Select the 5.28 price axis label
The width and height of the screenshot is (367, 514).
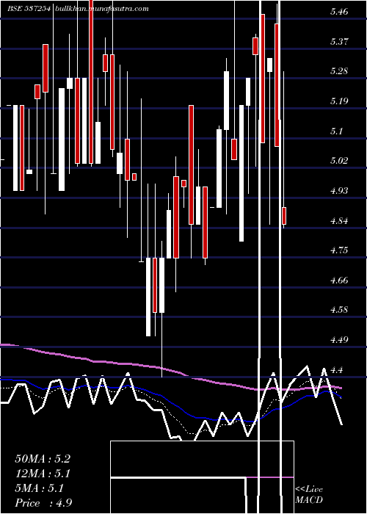click(339, 71)
